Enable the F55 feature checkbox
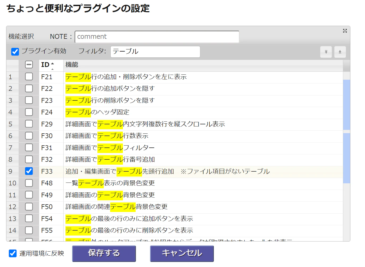Image resolution: width=365 pixels, height=267 pixels. pyautogui.click(x=29, y=230)
